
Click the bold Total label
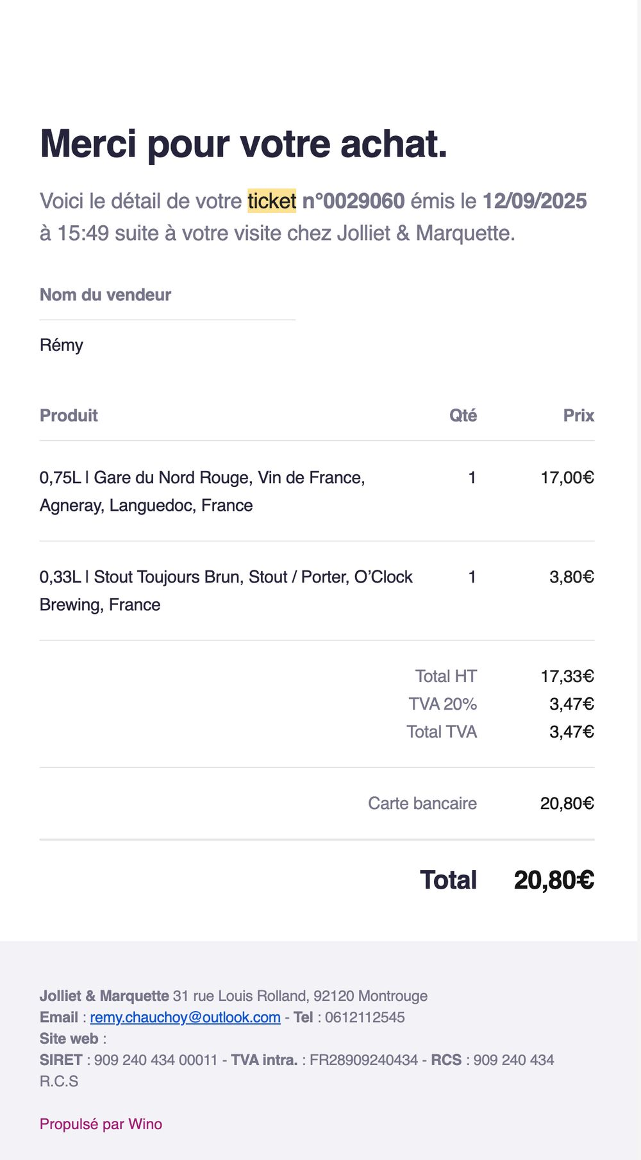pyautogui.click(x=448, y=880)
